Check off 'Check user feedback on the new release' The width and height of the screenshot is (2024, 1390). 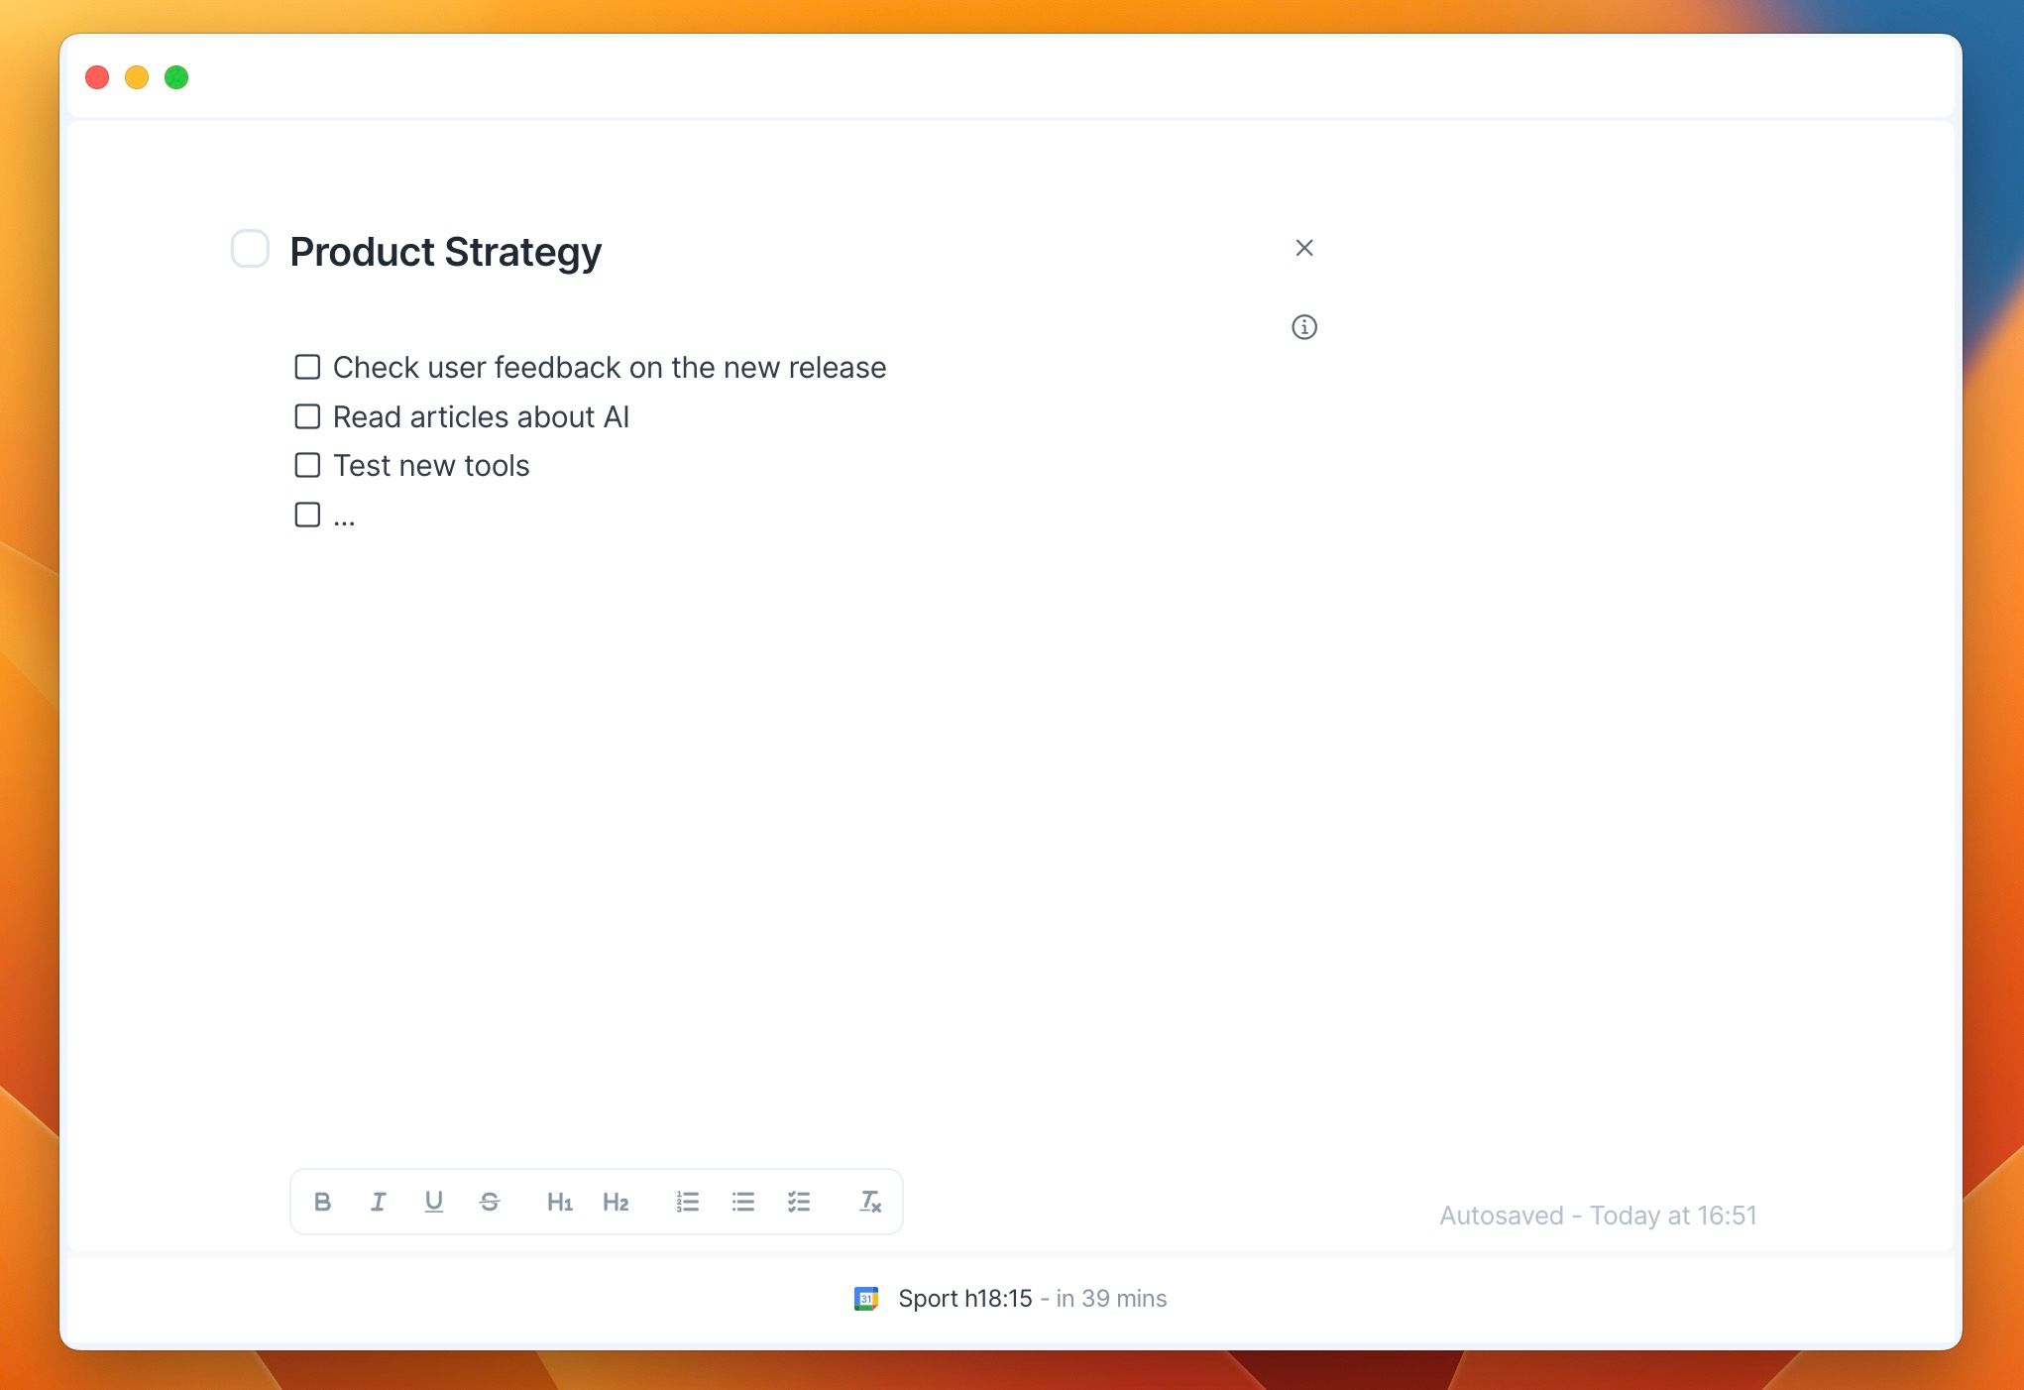click(x=307, y=368)
